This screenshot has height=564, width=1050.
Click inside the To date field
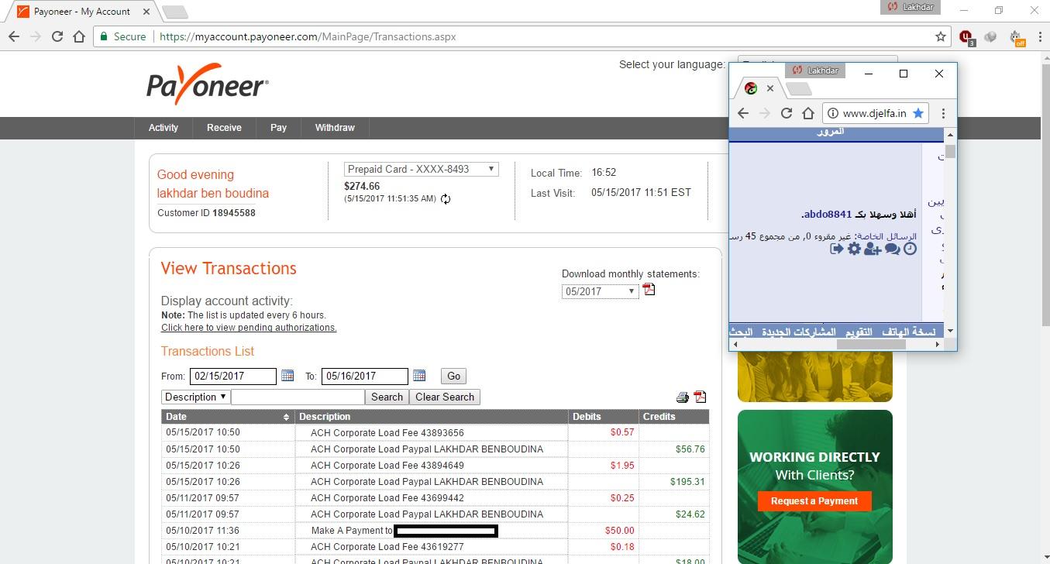[x=364, y=377]
